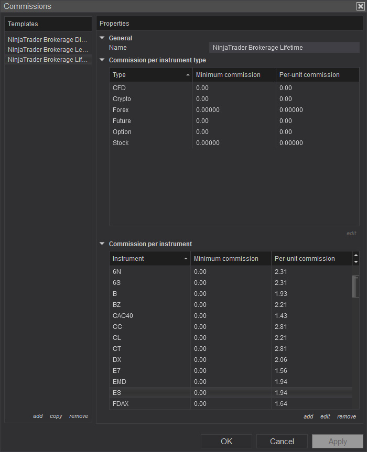Sort by Type column header
The height and width of the screenshot is (452, 367).
(x=151, y=75)
